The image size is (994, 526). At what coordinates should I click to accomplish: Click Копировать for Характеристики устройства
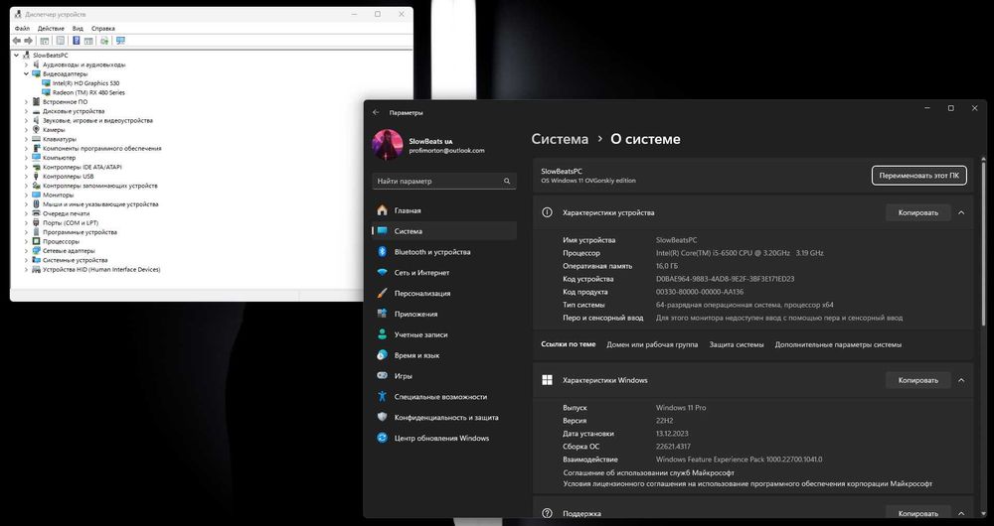pos(917,212)
